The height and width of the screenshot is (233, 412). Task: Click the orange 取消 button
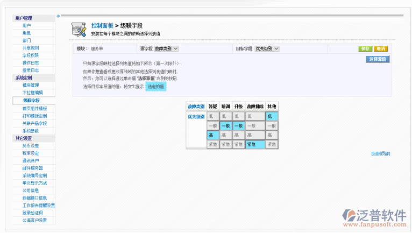click(380, 48)
